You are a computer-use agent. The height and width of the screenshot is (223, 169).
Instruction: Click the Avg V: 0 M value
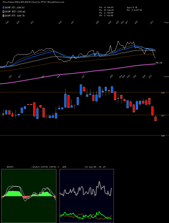(x=132, y=7)
